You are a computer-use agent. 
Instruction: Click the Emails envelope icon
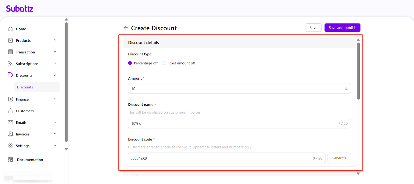pos(10,122)
